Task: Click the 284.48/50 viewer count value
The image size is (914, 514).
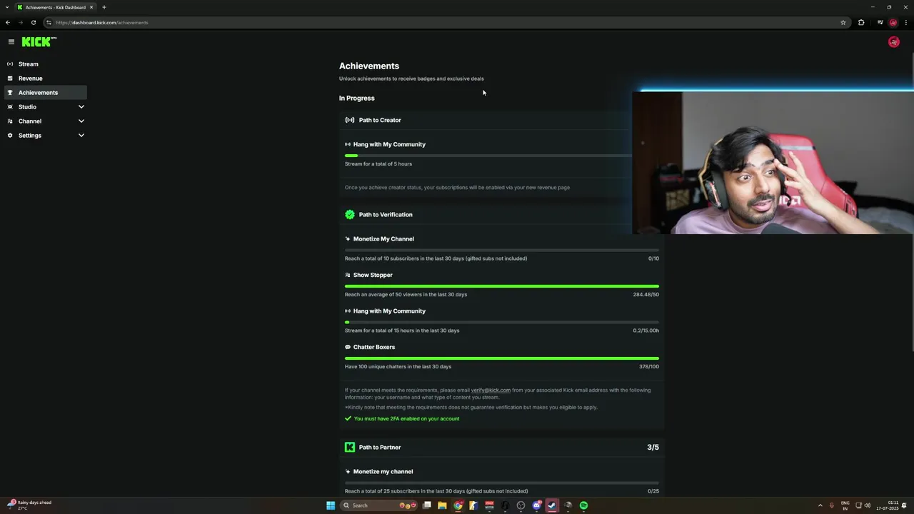Action: 646,294
